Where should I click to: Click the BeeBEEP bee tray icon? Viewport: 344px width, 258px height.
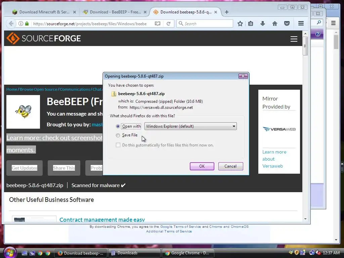click(291, 253)
